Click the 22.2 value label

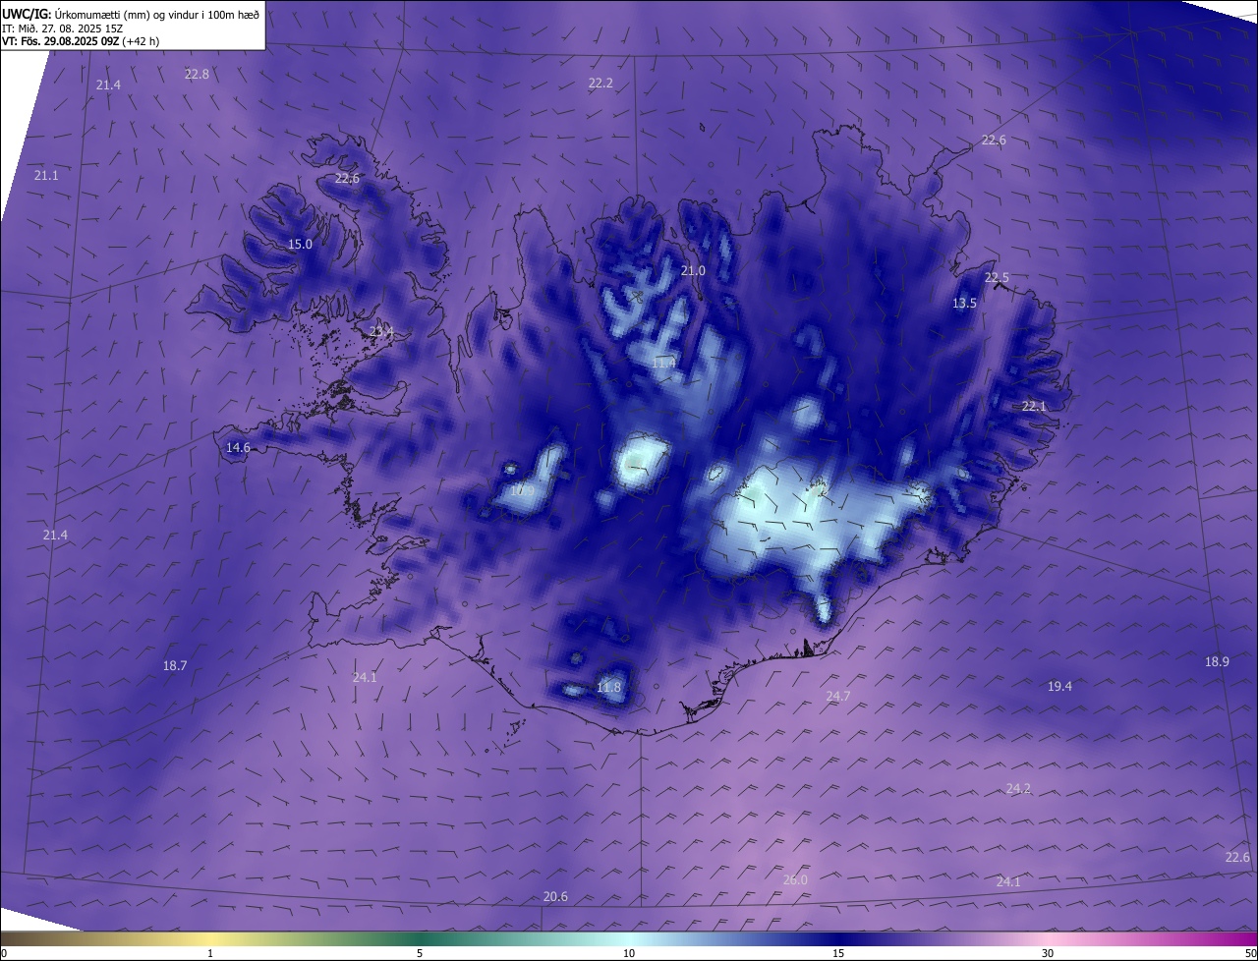600,83
